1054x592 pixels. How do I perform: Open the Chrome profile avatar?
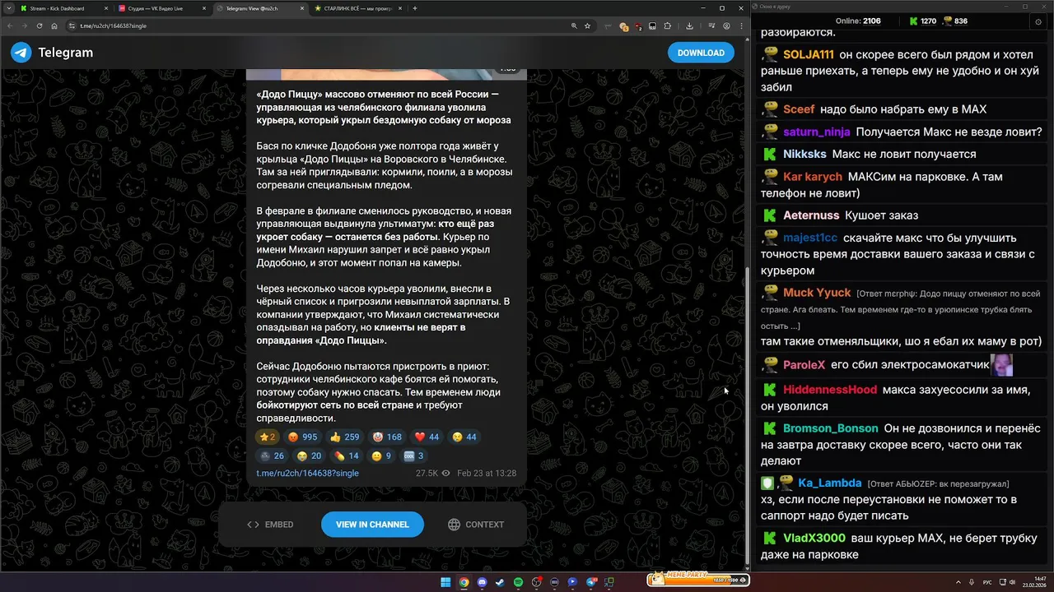727,25
